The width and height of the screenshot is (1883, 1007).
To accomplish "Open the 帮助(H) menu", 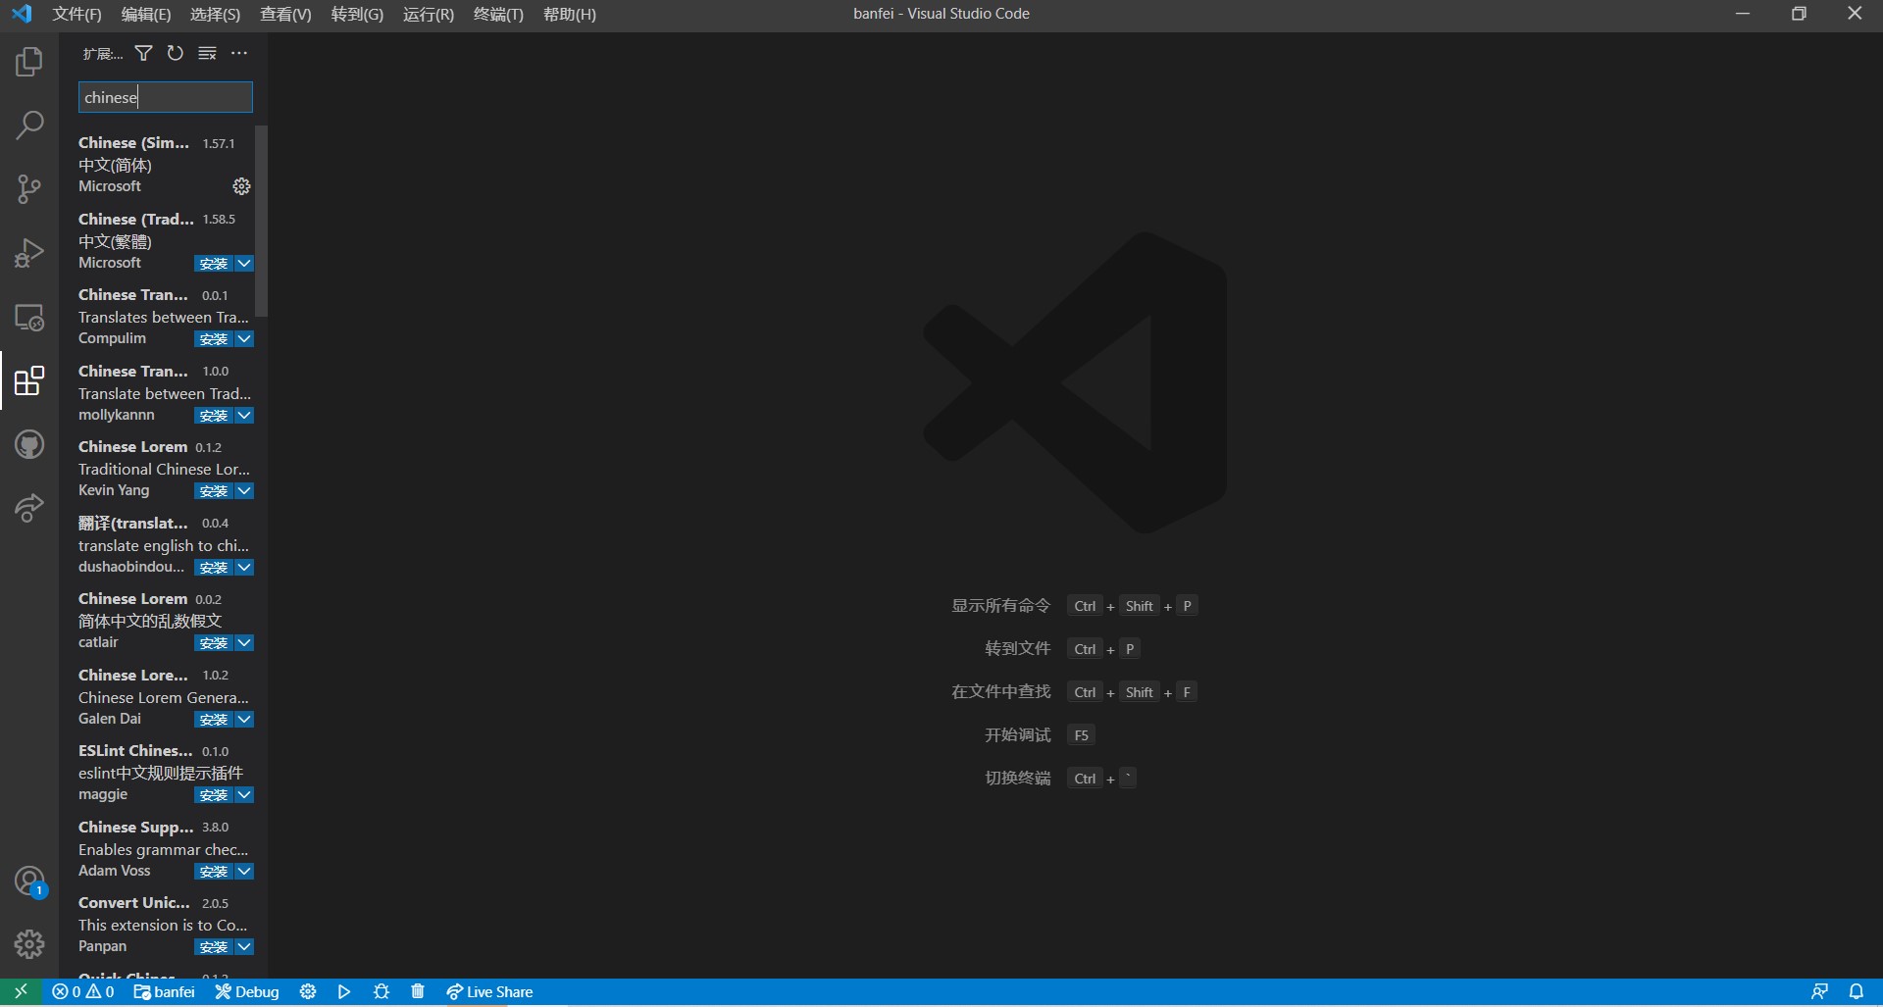I will 570,15.
